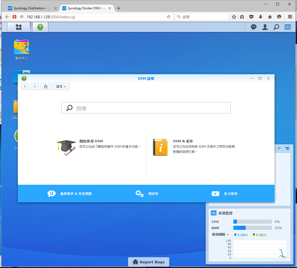Click the green Help taskbar button

tap(40, 27)
